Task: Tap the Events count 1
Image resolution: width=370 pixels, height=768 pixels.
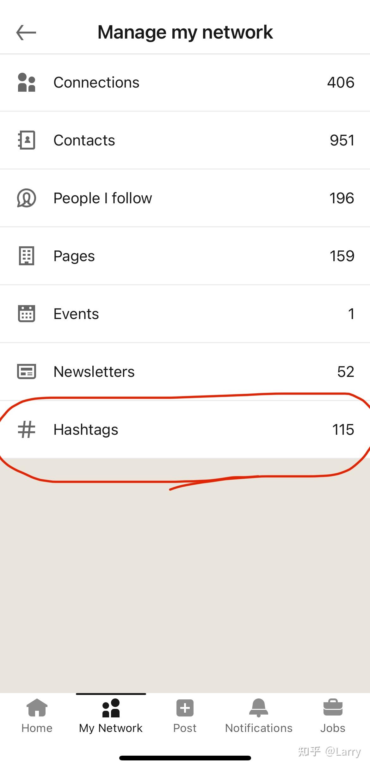Action: click(x=351, y=314)
